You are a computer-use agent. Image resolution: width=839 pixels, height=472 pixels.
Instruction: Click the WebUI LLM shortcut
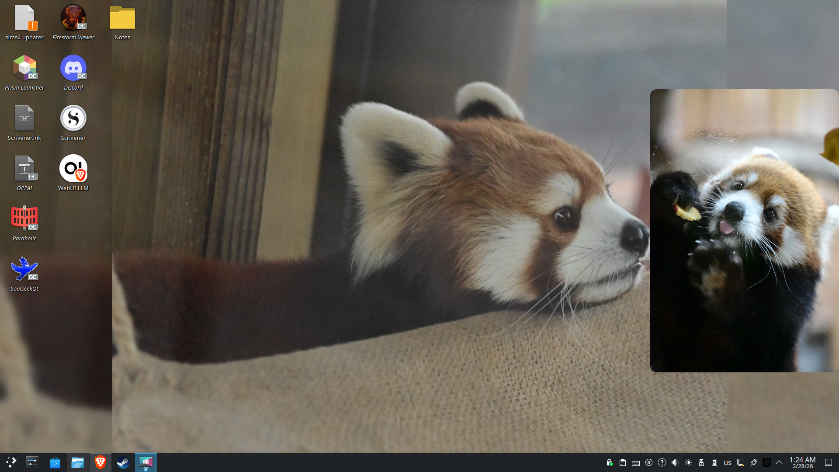73,169
